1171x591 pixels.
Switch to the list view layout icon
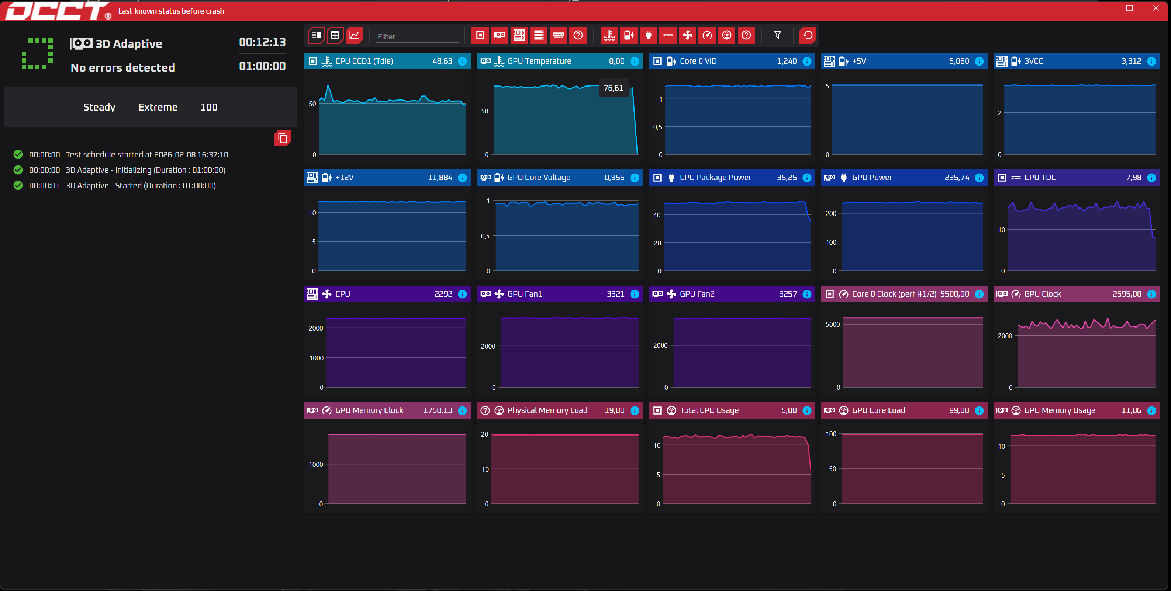click(x=317, y=35)
